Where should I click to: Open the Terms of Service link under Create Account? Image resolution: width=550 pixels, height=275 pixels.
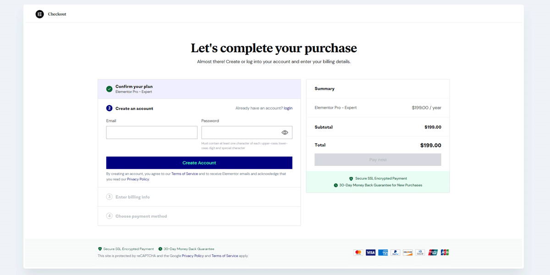click(x=185, y=174)
